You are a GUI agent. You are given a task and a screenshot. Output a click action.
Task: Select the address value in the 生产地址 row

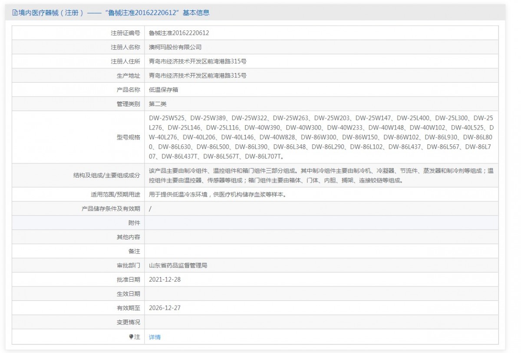click(x=198, y=76)
